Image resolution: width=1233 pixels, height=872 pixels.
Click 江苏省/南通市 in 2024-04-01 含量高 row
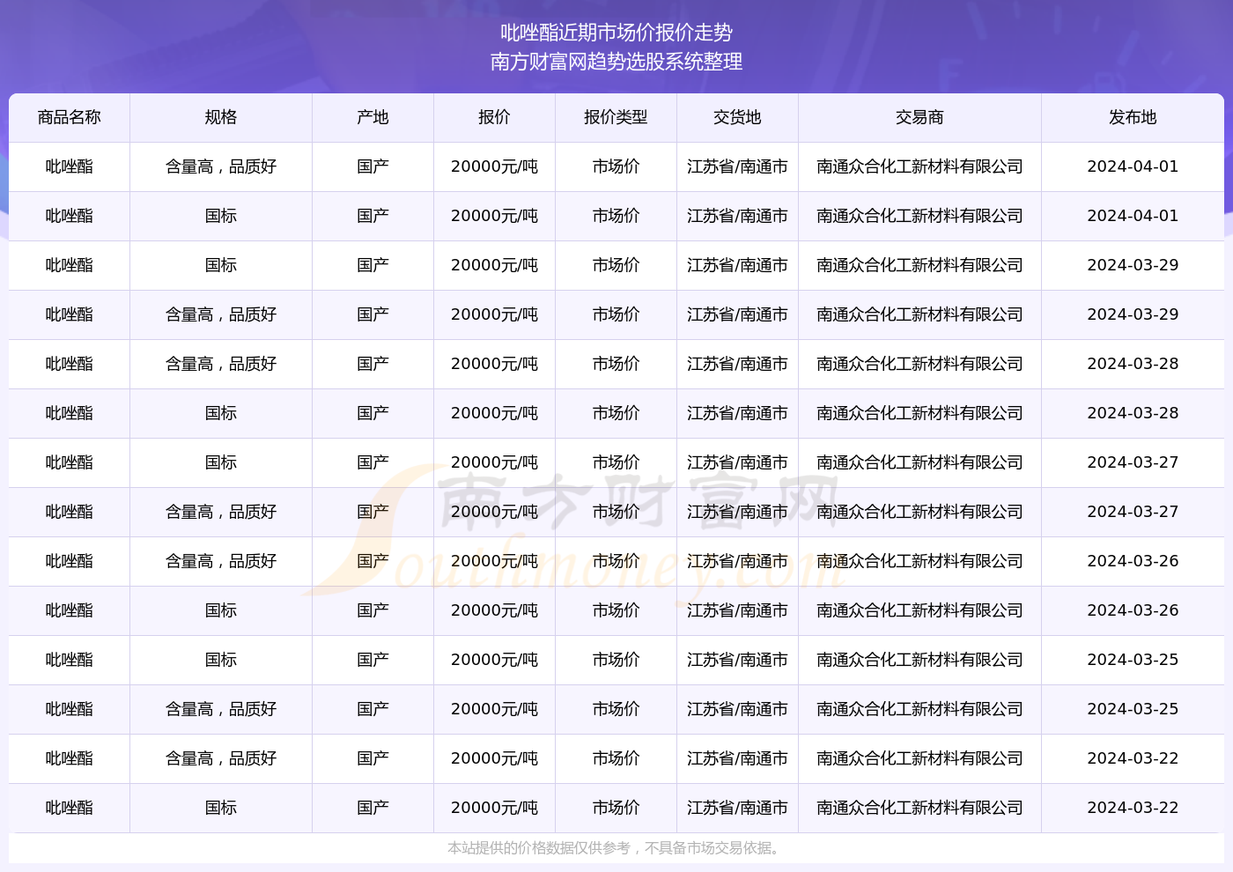click(737, 166)
